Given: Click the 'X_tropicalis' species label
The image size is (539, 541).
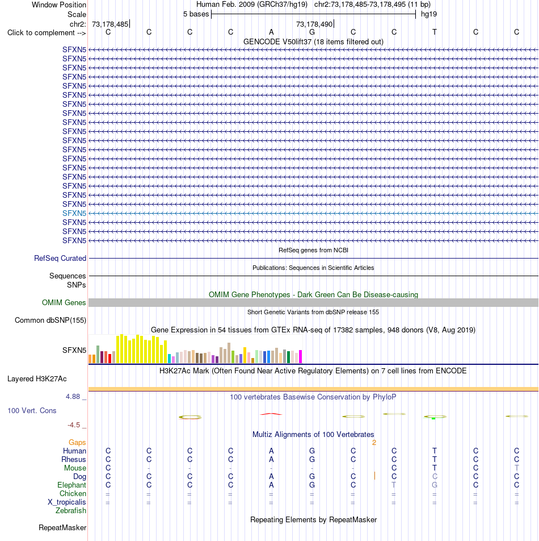Looking at the screenshot, I should [x=67, y=502].
